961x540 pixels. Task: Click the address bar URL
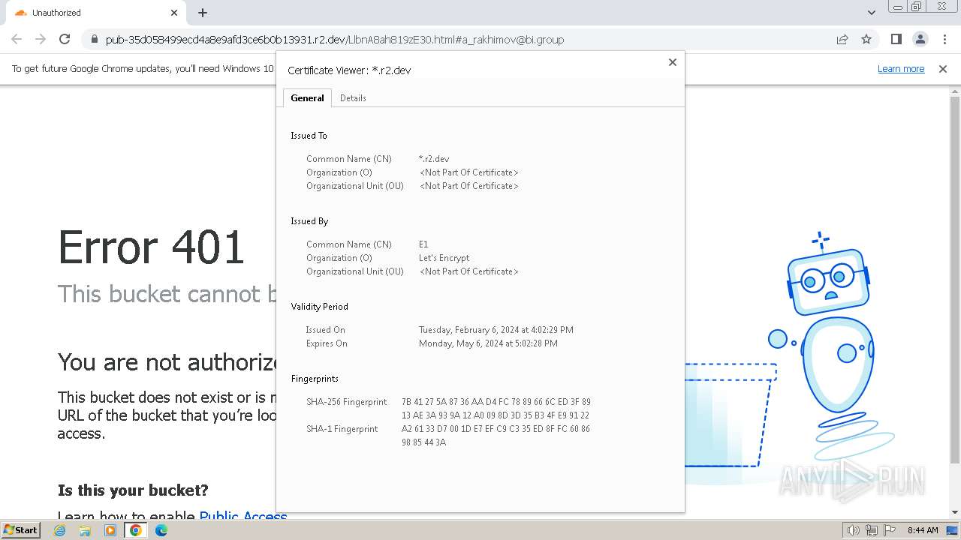[335, 40]
